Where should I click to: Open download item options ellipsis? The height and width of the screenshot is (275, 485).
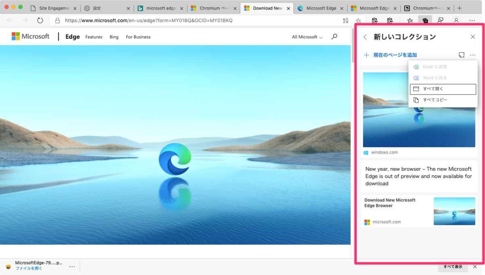[x=72, y=267]
